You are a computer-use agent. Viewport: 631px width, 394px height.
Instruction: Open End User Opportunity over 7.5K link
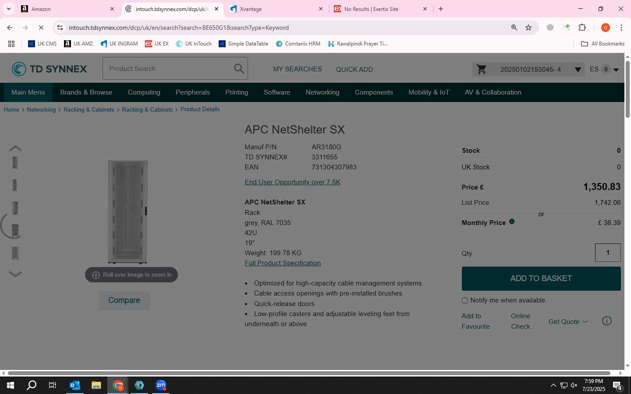[292, 182]
